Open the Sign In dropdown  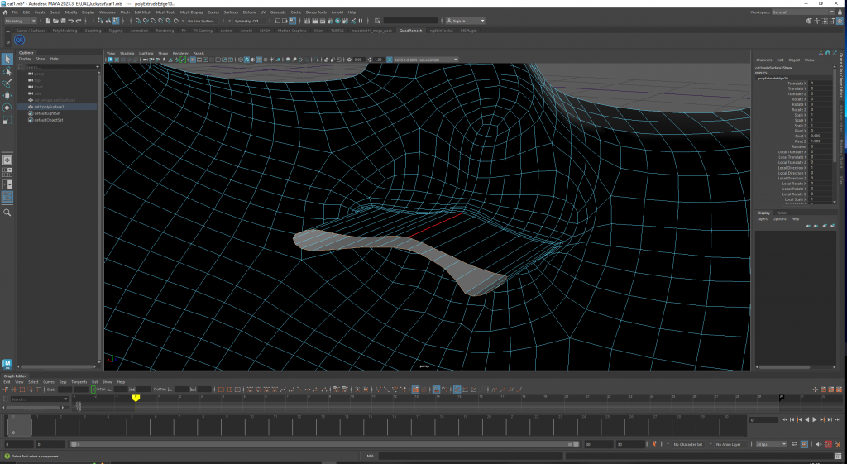click(465, 21)
